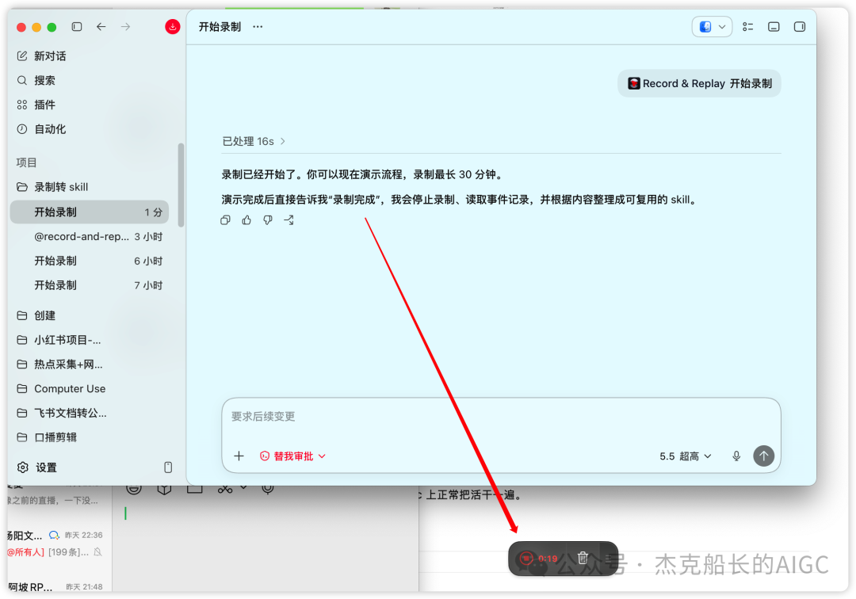
Task: Select the 开始录制 conversation from 1 分 ago
Action: pos(89,212)
